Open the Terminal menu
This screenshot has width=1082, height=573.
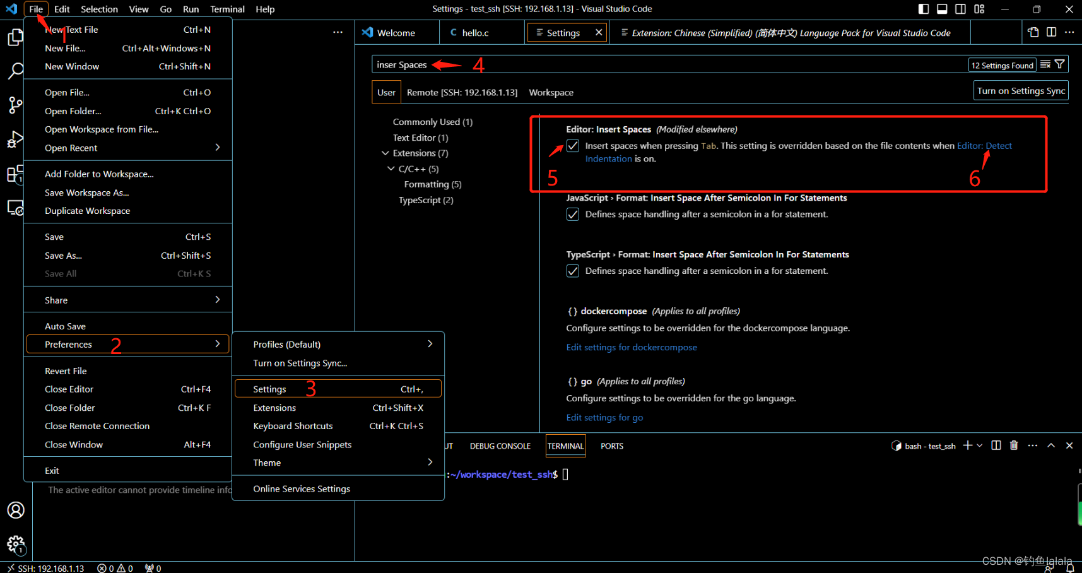(x=227, y=9)
